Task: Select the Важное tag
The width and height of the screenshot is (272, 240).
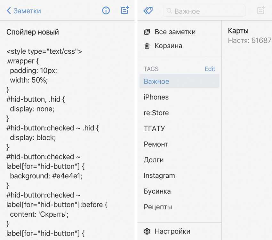Action: click(156, 81)
